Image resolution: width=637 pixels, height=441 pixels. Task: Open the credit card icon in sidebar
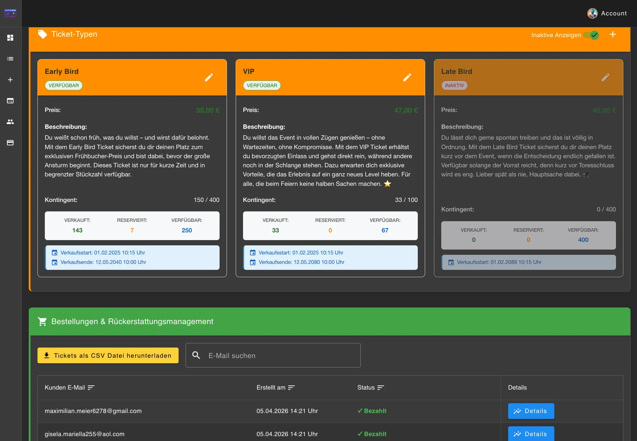click(10, 143)
